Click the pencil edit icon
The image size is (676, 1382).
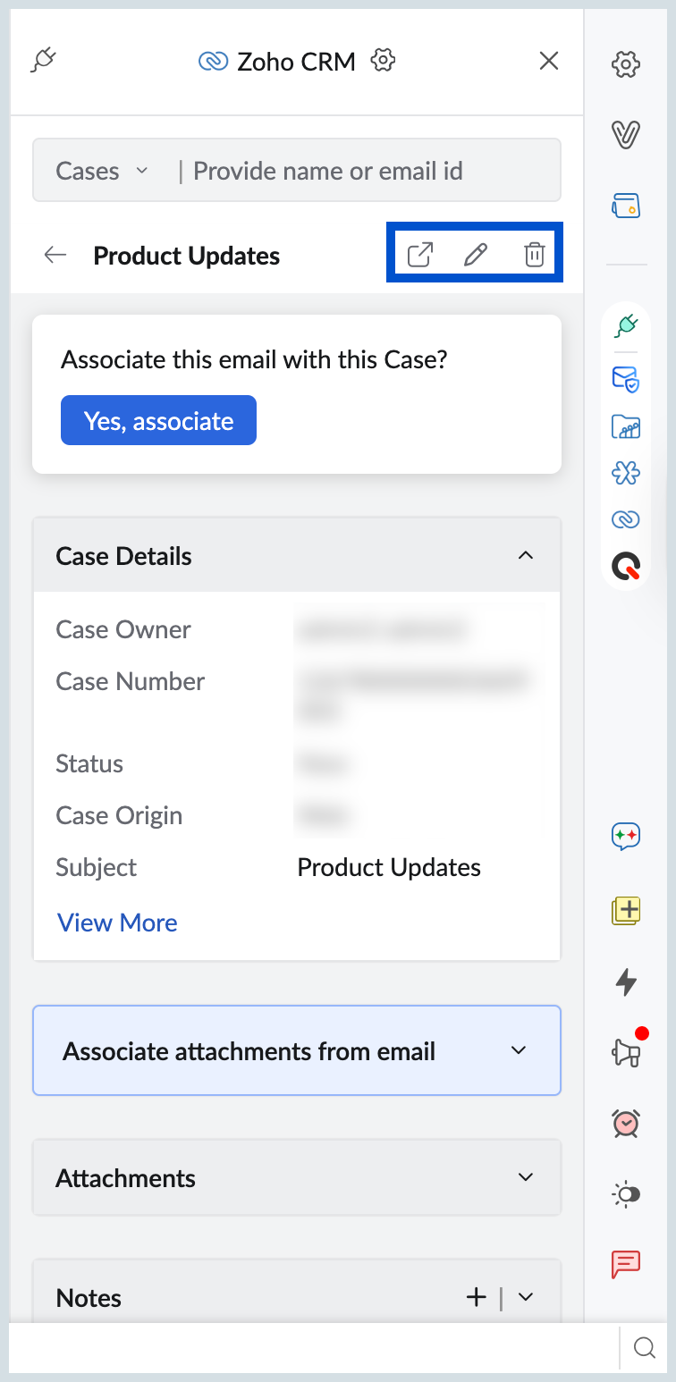[x=476, y=255]
